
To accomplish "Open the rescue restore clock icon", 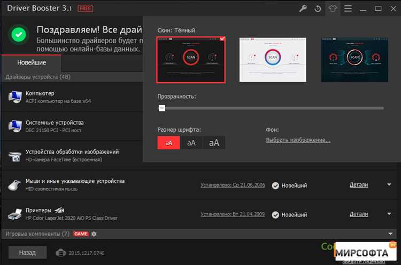I will 318,9.
